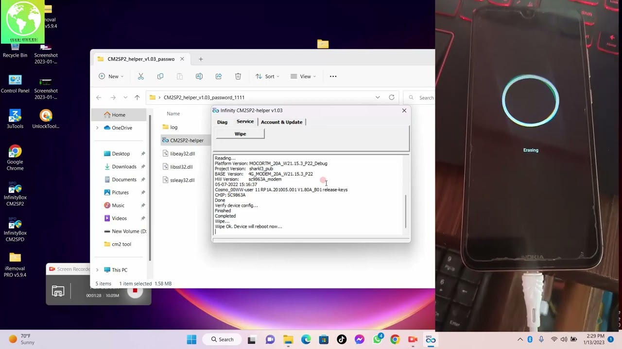The width and height of the screenshot is (622, 349).
Task: Expand the OneDrive tree node
Action: click(x=97, y=128)
